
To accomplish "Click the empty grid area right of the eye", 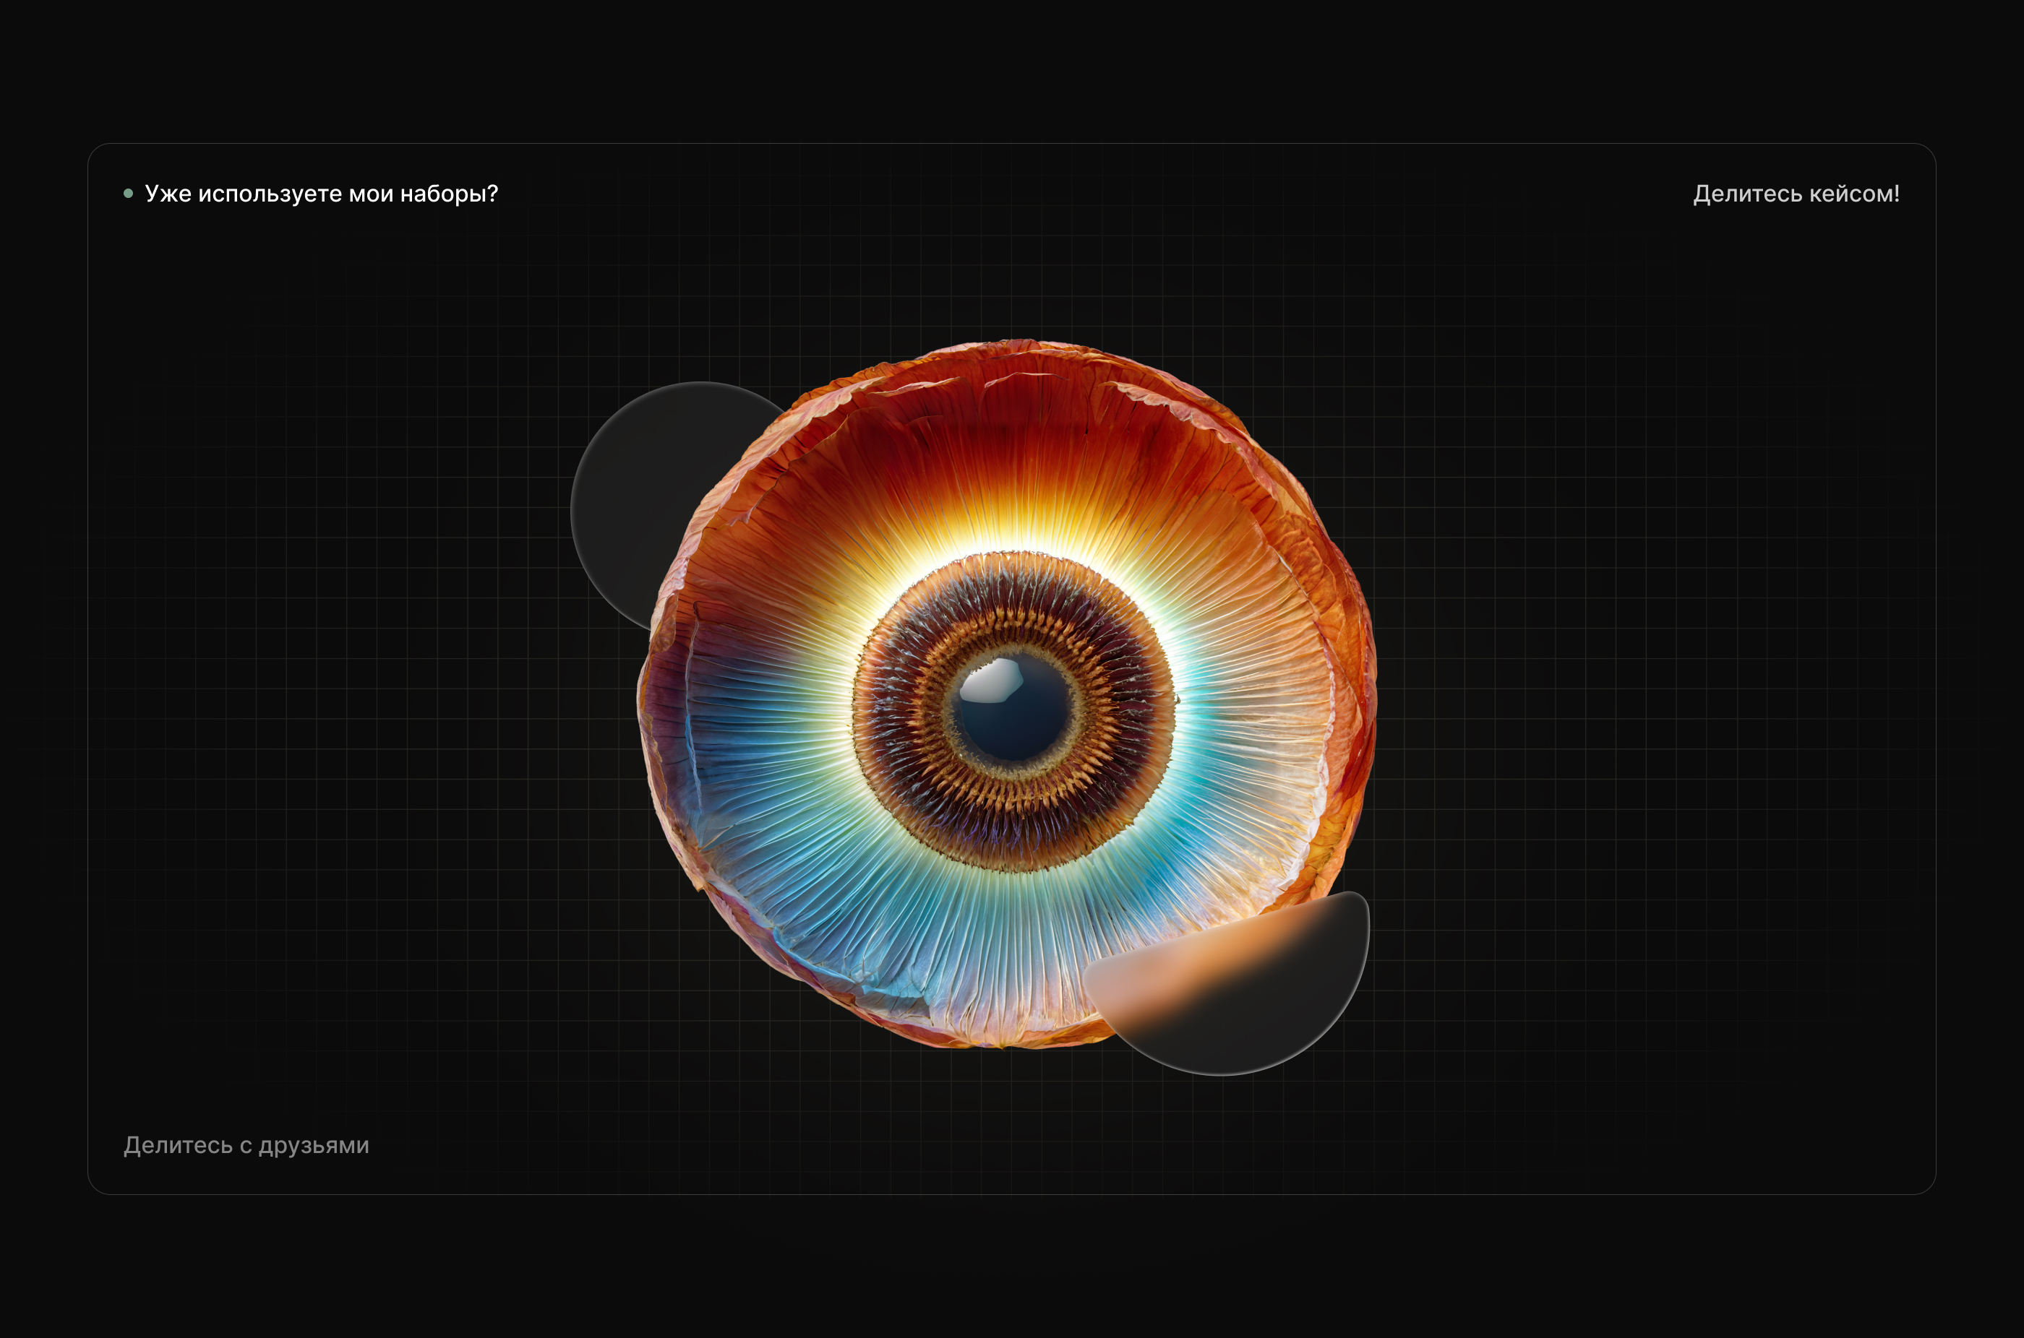I will click(x=1622, y=683).
